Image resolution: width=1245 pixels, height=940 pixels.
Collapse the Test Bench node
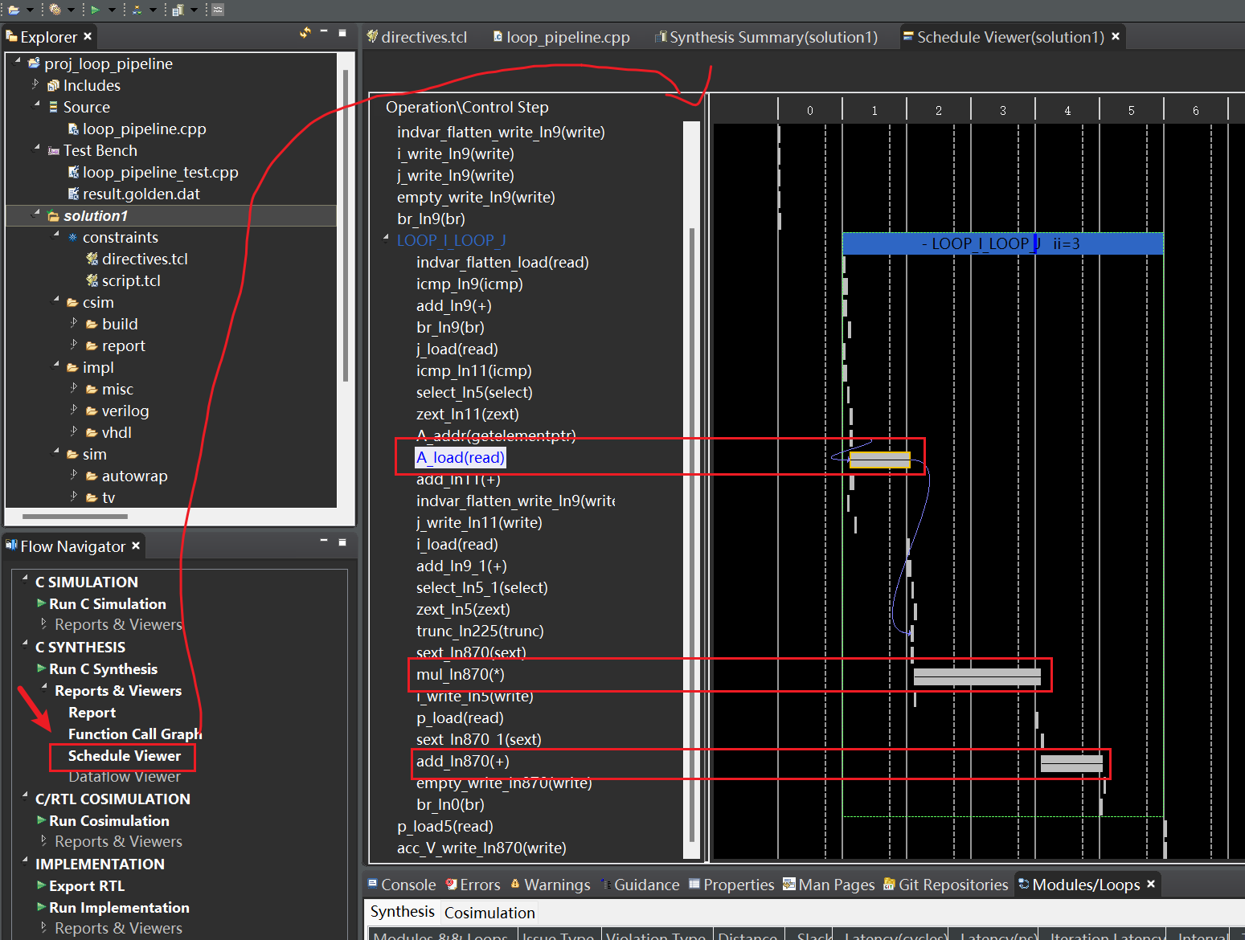[36, 148]
